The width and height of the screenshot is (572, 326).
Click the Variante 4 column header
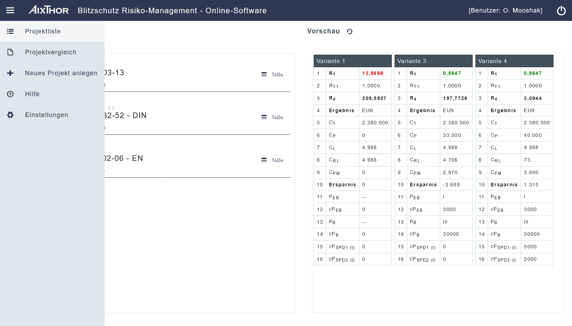514,61
